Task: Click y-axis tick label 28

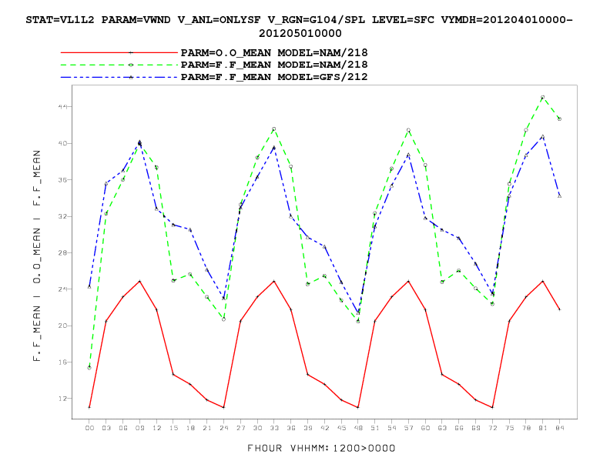Action: tap(62, 253)
